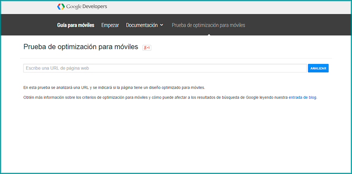This screenshot has height=174, width=352.
Task: Focus the 'Escribe una URL de página web' field
Action: [x=164, y=68]
